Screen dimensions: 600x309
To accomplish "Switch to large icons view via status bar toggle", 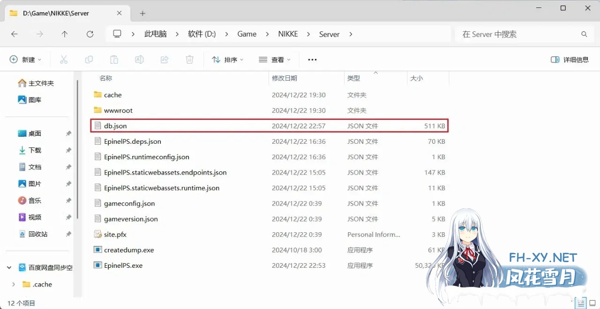I will [592, 303].
